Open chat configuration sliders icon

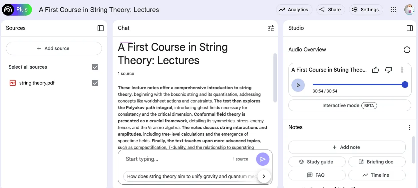(271, 28)
